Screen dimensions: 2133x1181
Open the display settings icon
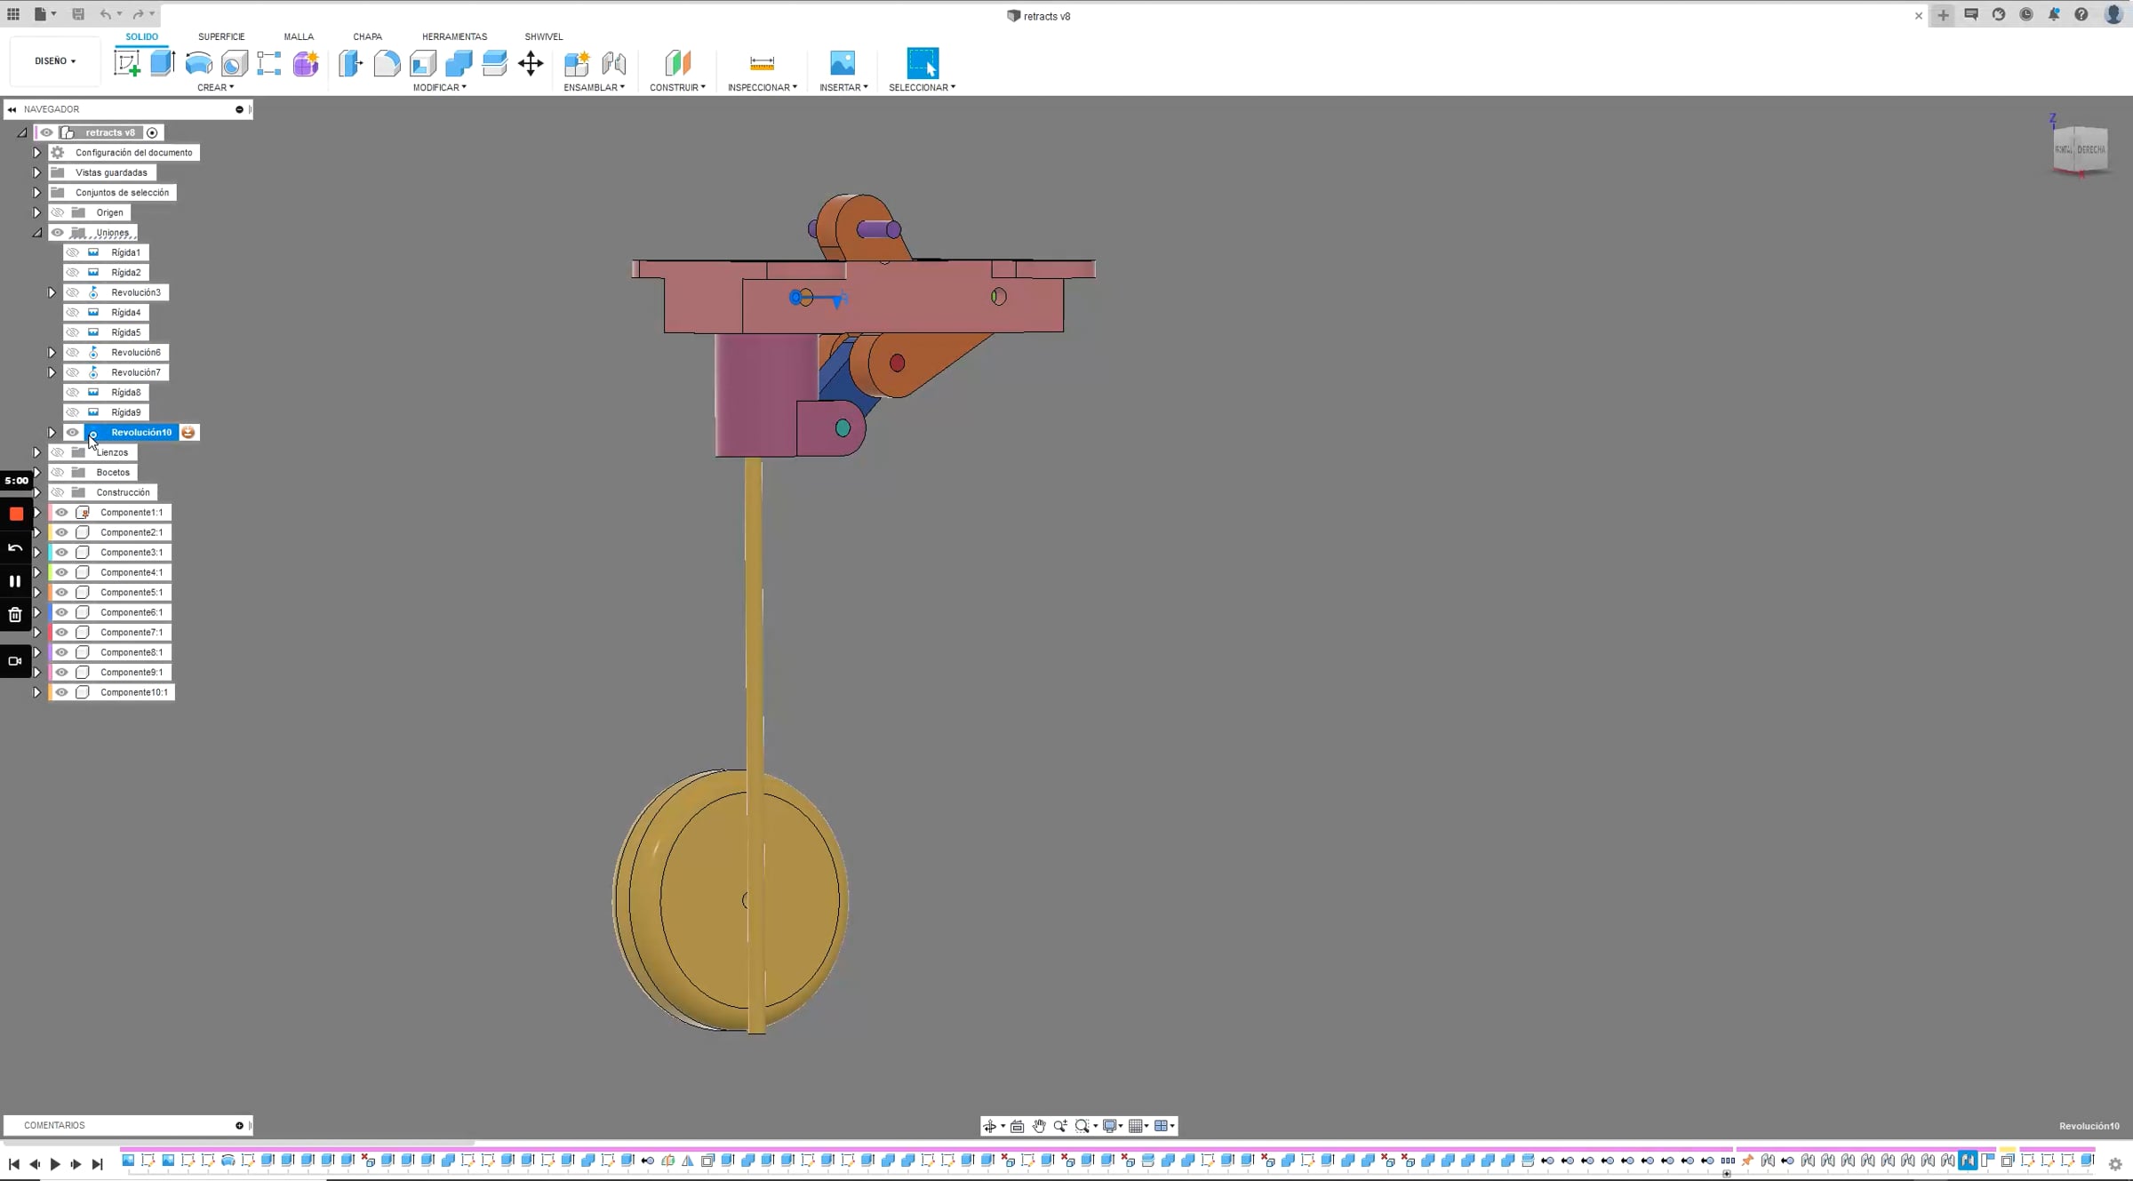click(1110, 1126)
